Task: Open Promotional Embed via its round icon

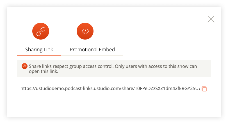Action: 85,31
